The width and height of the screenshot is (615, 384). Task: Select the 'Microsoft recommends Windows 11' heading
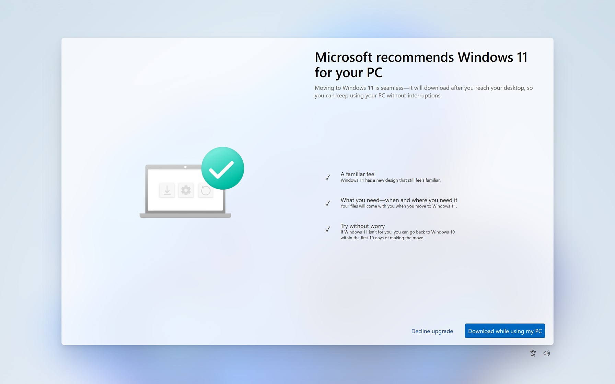(x=420, y=65)
